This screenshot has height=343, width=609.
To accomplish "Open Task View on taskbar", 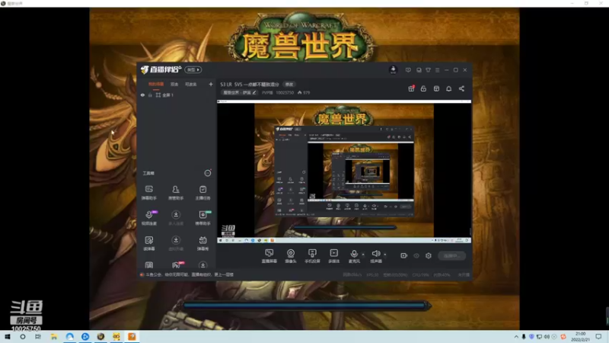I will click(37, 337).
